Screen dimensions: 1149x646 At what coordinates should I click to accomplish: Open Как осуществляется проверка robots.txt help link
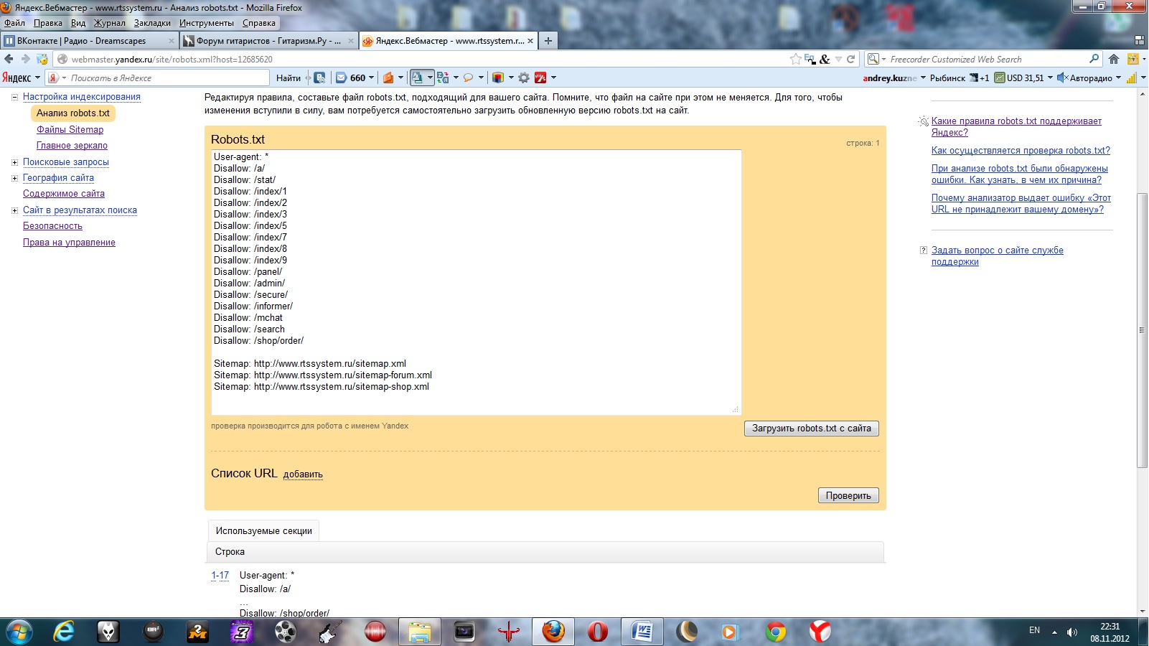1021,151
